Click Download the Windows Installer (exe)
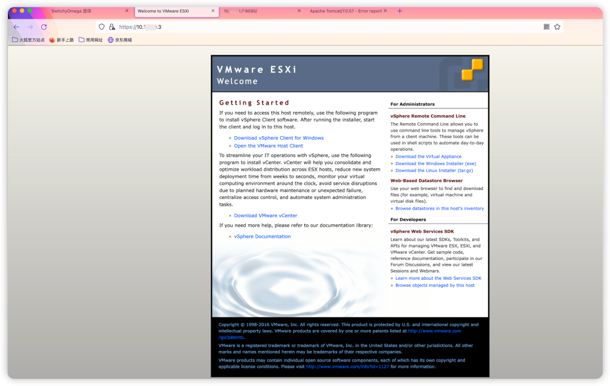The width and height of the screenshot is (610, 386). [x=435, y=163]
